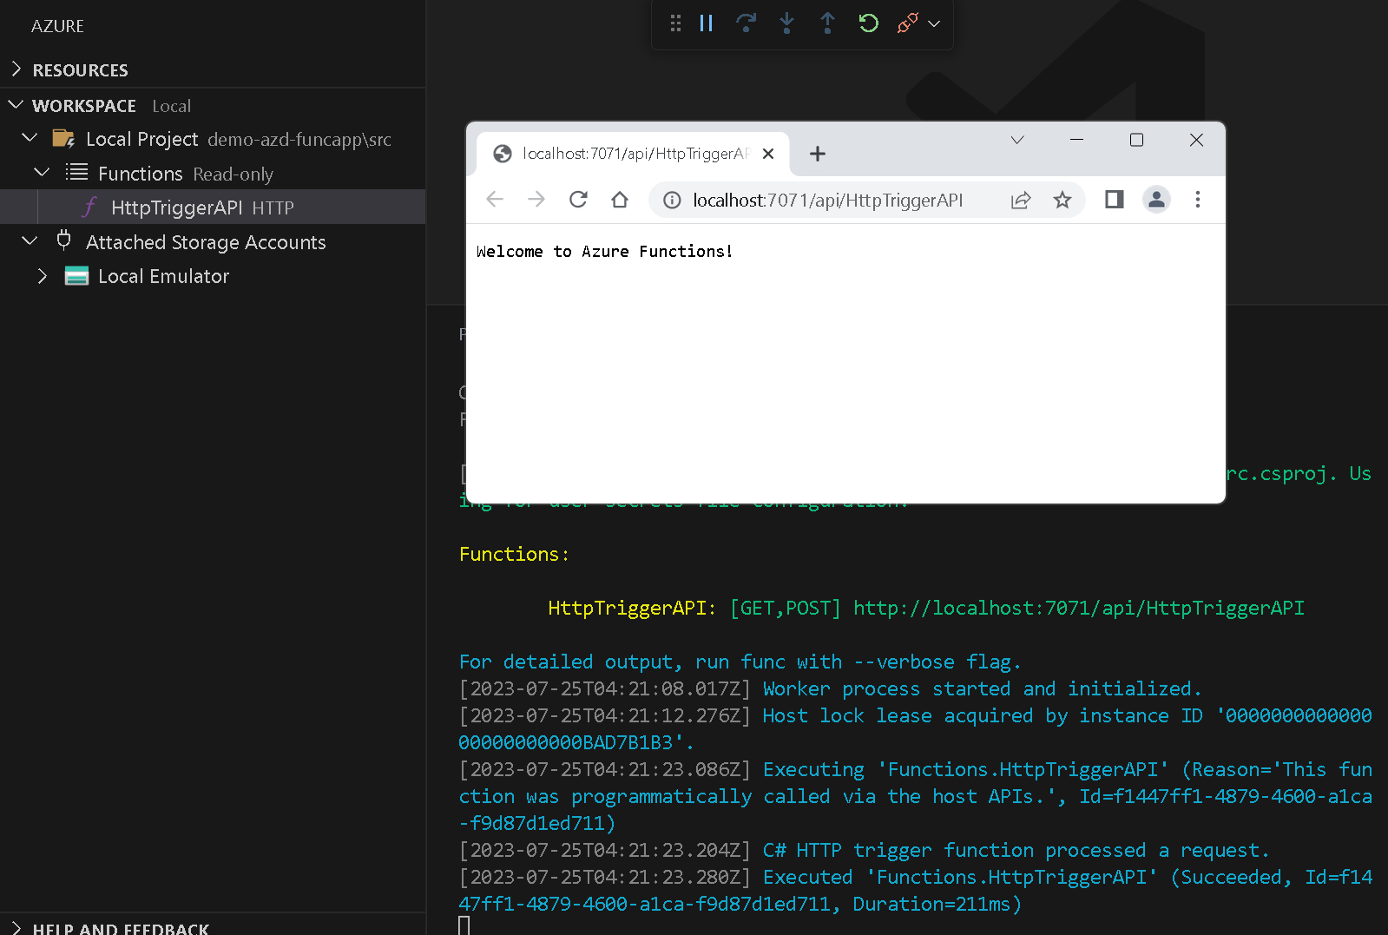Click the debug Step Into arrow

pos(786,23)
